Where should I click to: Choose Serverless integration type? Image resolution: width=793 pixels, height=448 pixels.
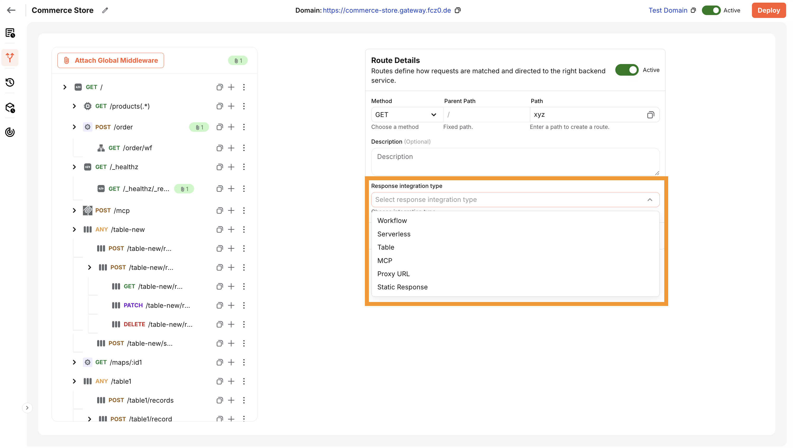(515, 234)
